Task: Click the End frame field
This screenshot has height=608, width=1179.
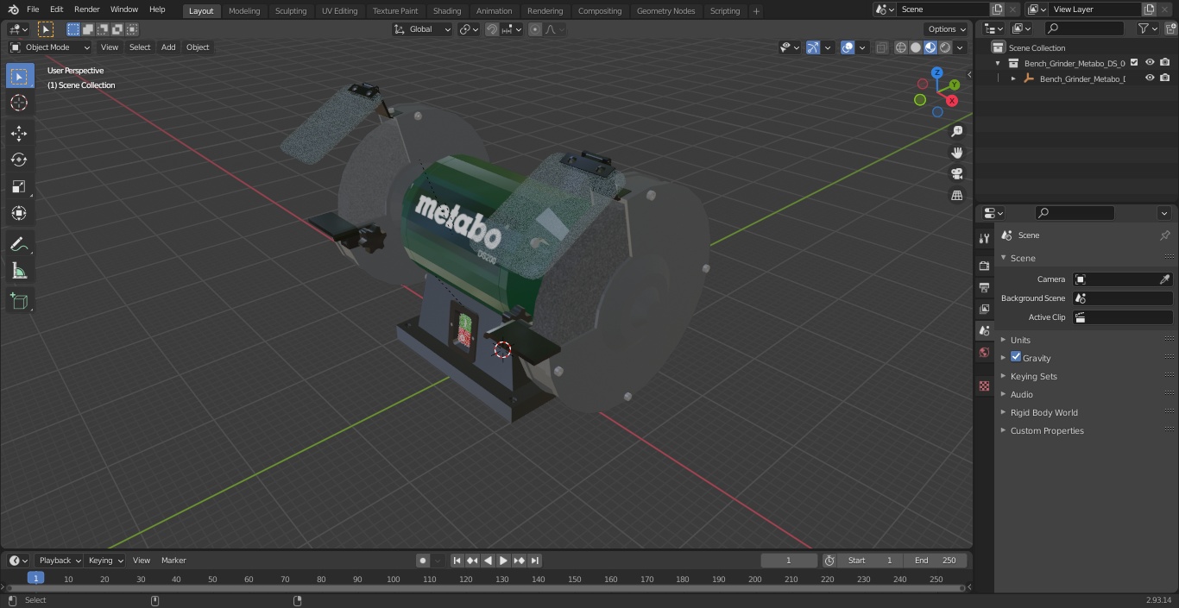Action: point(935,561)
